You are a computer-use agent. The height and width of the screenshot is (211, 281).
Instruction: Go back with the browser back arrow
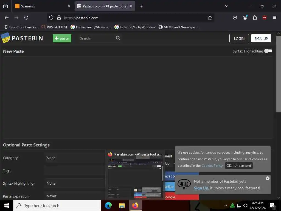point(7,18)
